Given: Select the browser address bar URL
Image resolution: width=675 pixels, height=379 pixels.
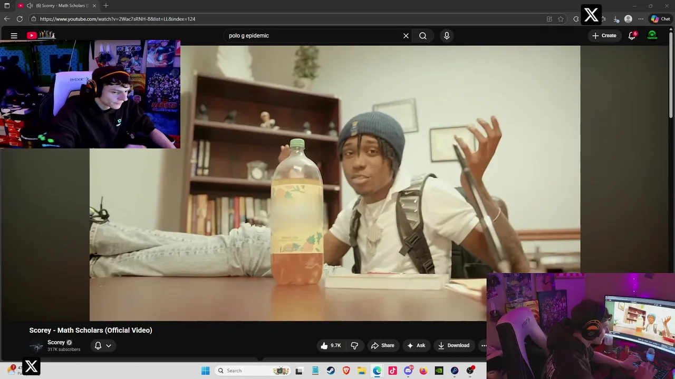Looking at the screenshot, I should [118, 19].
